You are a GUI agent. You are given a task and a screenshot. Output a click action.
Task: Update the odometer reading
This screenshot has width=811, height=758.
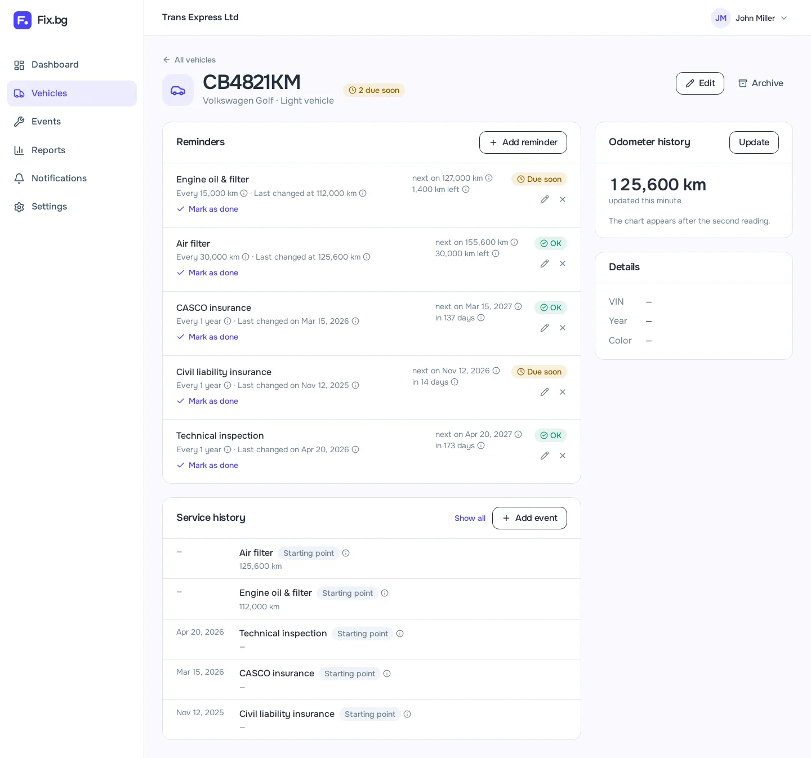pos(754,142)
